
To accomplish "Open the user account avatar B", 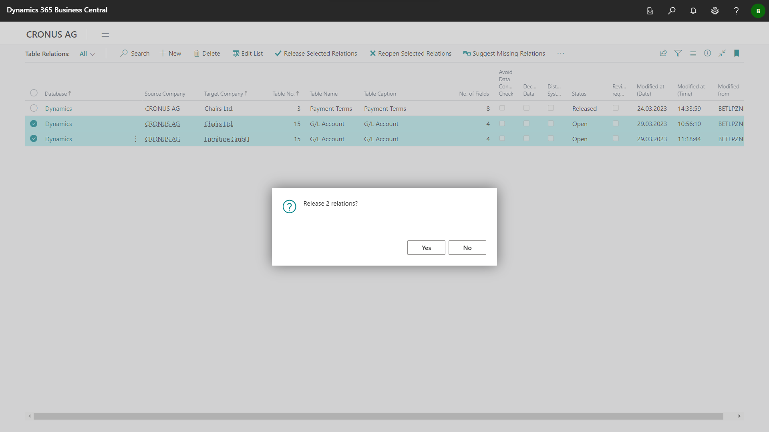I will click(x=758, y=11).
